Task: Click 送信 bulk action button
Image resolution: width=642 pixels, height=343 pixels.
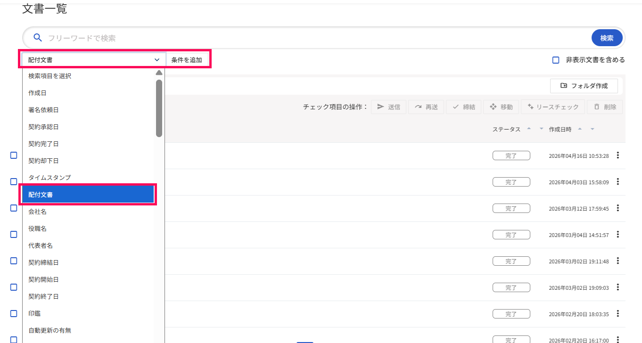Action: pyautogui.click(x=388, y=107)
